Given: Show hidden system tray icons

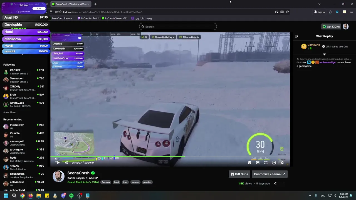Looking at the screenshot, I should click(x=310, y=196).
